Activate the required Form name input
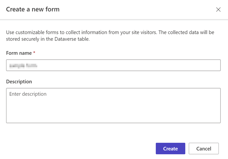The image size is (228, 159). [113, 65]
